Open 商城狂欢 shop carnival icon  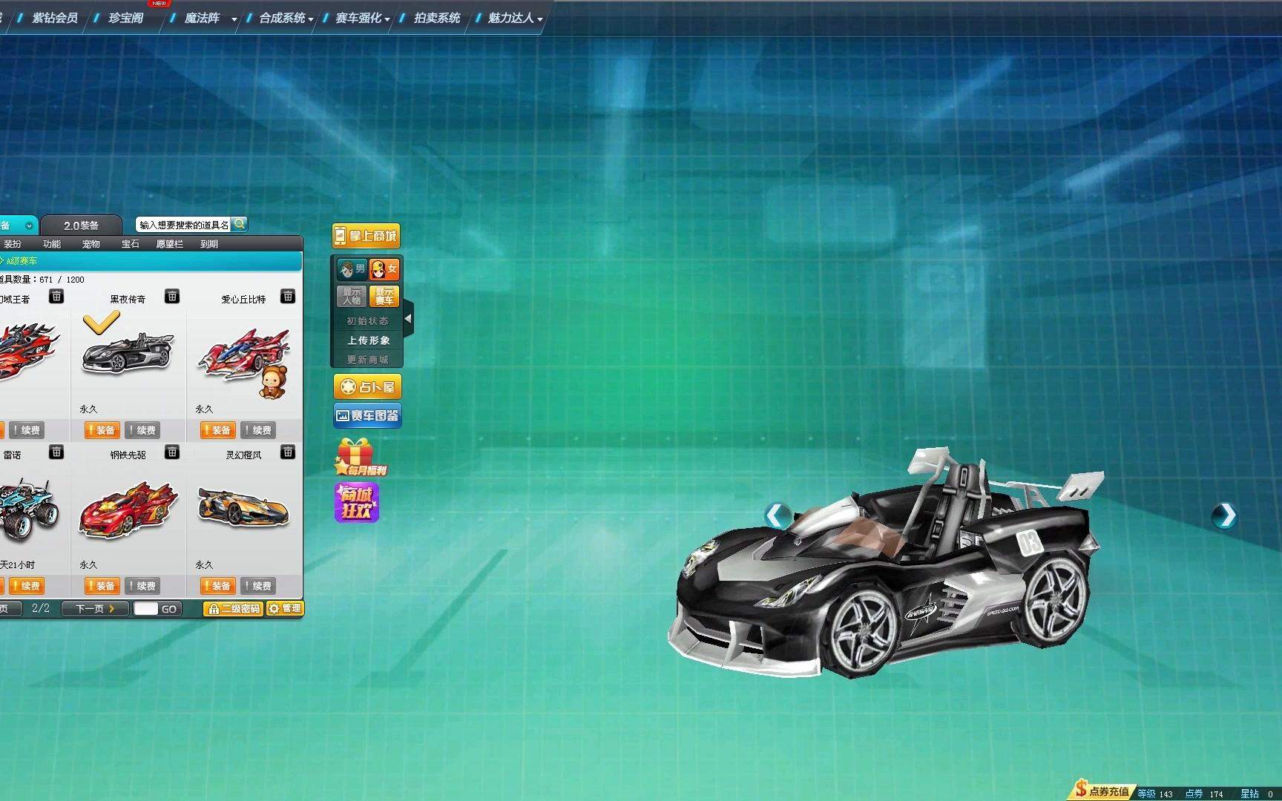(357, 503)
